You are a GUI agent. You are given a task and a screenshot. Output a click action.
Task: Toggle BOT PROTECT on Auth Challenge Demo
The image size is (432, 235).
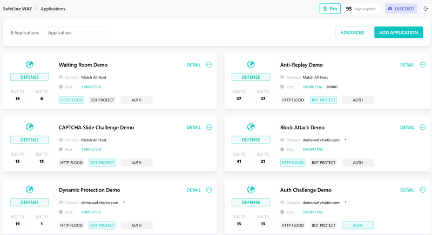click(323, 225)
